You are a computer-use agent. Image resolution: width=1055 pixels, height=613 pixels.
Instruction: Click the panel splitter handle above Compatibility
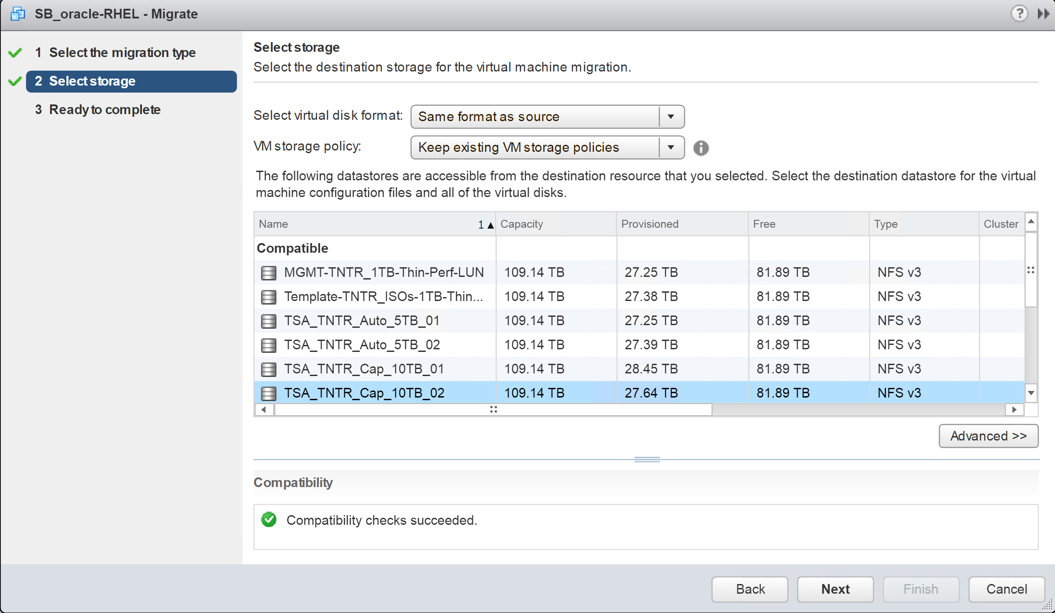click(x=647, y=459)
